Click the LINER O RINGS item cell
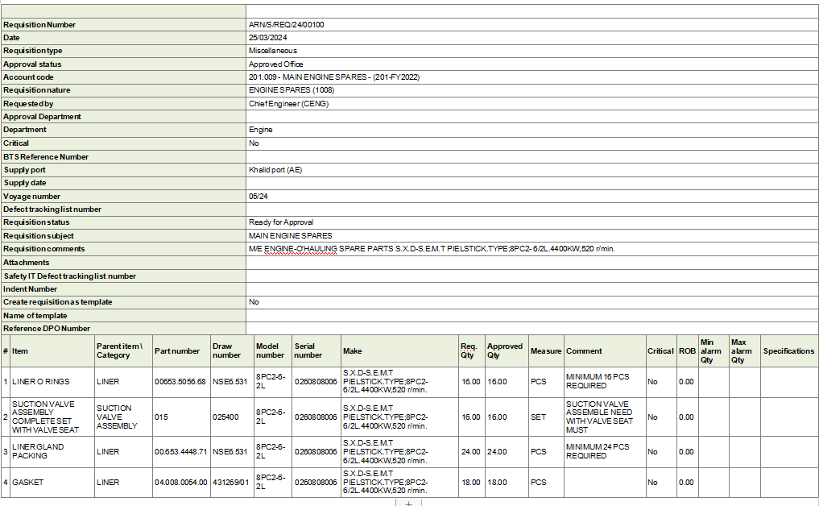This screenshot has width=819, height=506. click(x=40, y=381)
